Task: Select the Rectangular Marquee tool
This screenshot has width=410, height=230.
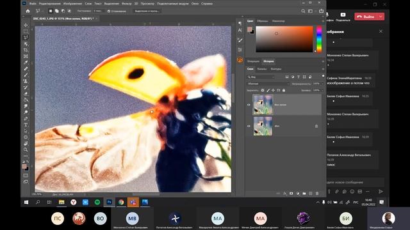Action: (x=26, y=31)
